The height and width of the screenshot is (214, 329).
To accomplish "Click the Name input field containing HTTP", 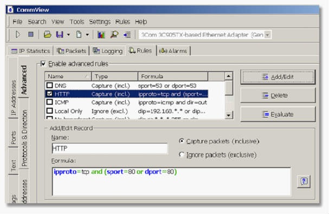I will [109, 148].
